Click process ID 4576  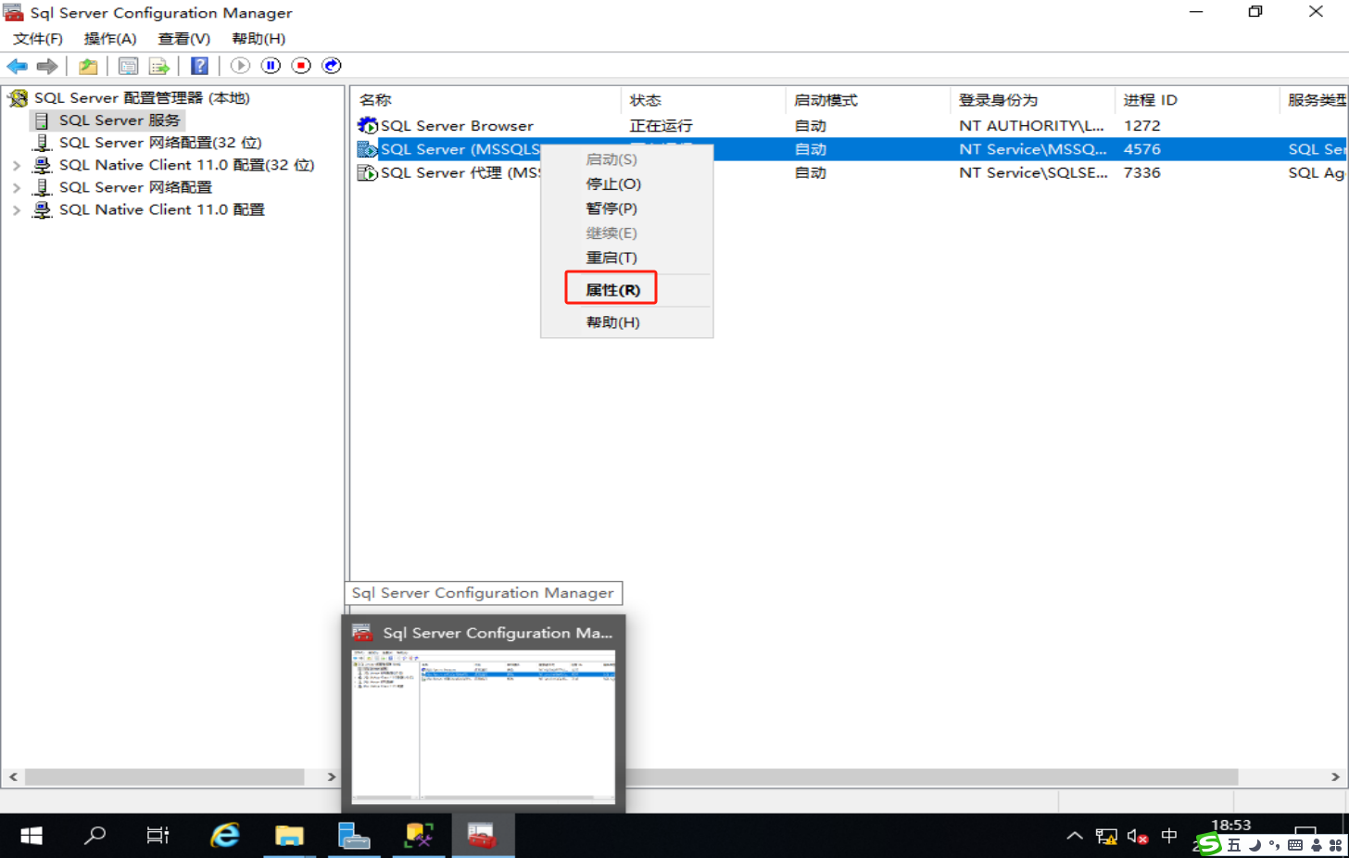(x=1141, y=149)
